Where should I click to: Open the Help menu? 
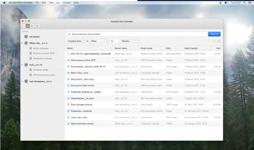(76, 3)
